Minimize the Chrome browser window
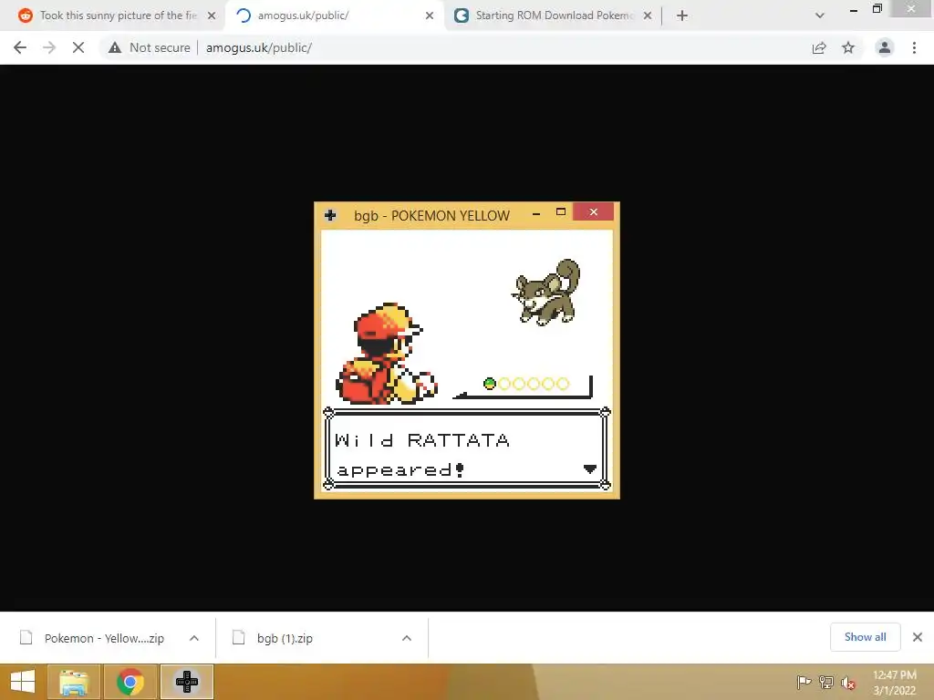The height and width of the screenshot is (700, 934). point(854,10)
